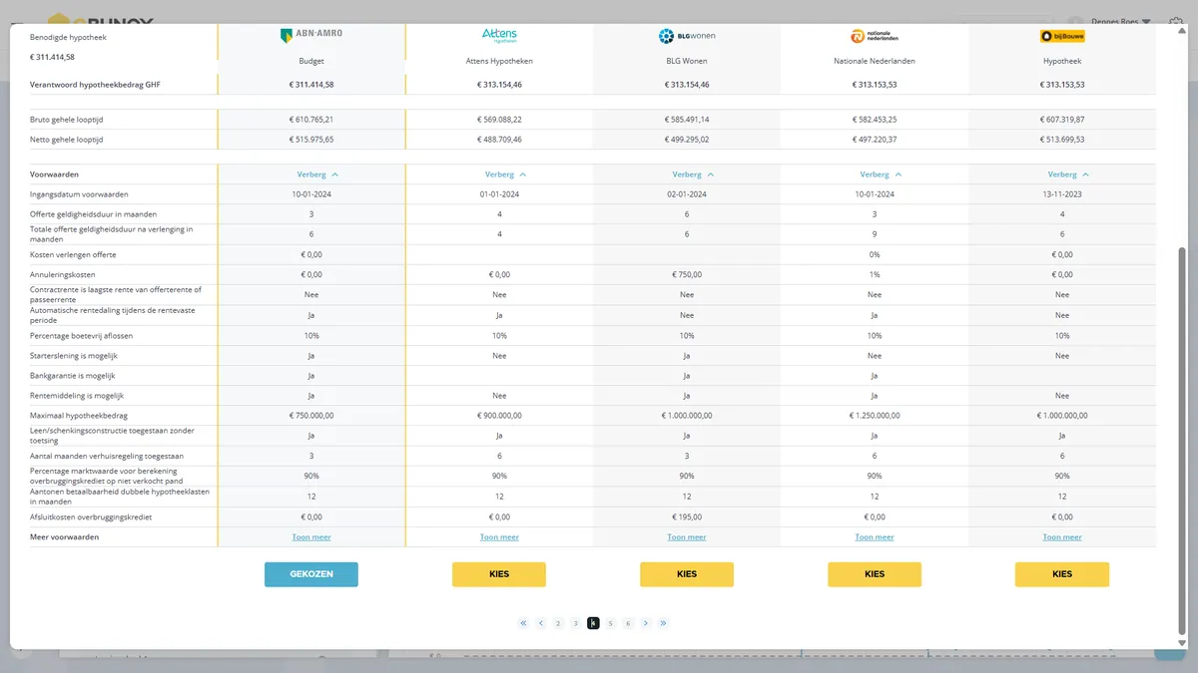This screenshot has height=673, width=1198.
Task: Click the ABN AMRO logo
Action: 311,35
